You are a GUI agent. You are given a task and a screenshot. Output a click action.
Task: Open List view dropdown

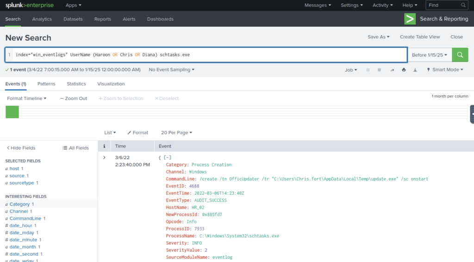point(110,133)
